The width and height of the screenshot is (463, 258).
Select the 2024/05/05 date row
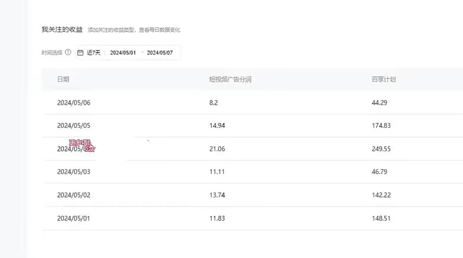74,126
